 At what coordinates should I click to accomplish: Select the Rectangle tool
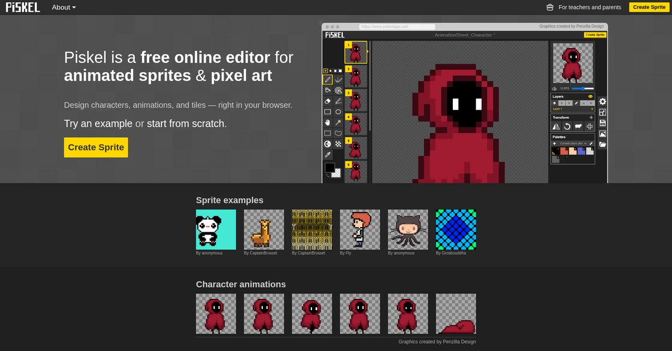pyautogui.click(x=328, y=111)
